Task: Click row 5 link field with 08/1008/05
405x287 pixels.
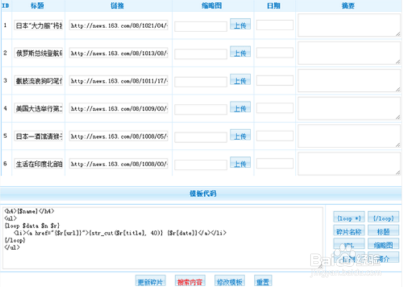Action: coord(119,136)
